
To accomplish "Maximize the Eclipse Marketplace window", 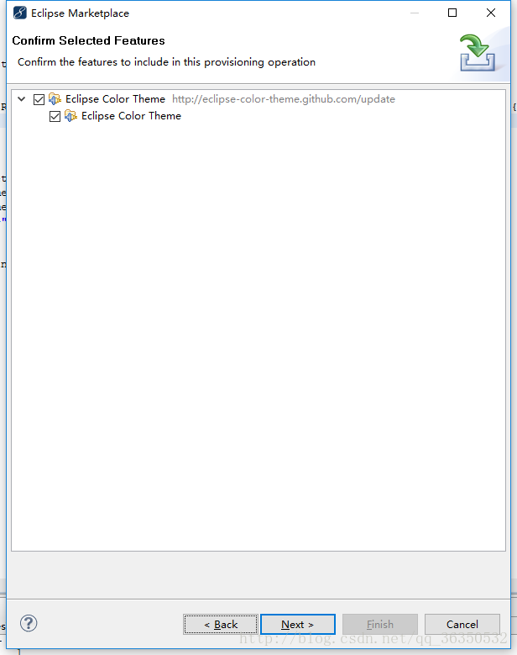I will click(x=452, y=13).
